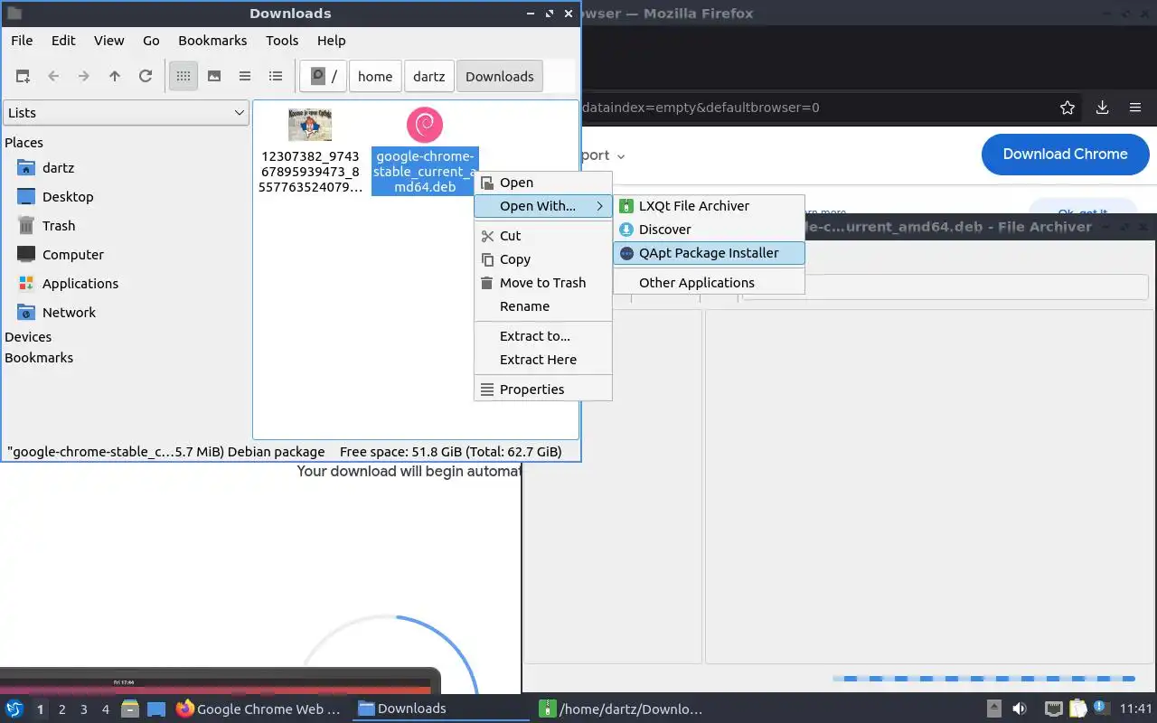Switch to thumbnail view in file manager toolbar
This screenshot has height=723, width=1157.
point(214,77)
